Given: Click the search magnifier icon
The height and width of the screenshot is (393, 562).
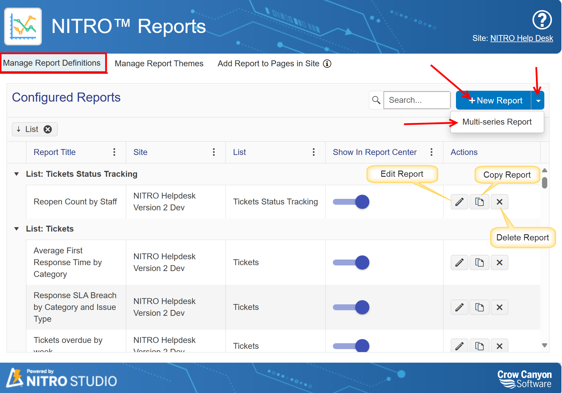Looking at the screenshot, I should 376,100.
